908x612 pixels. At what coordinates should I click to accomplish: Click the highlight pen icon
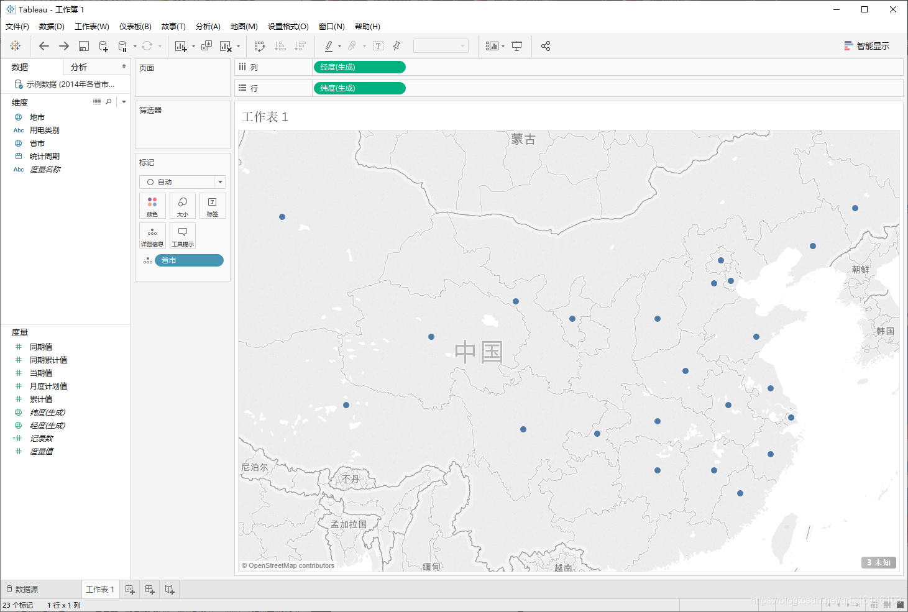coord(329,46)
